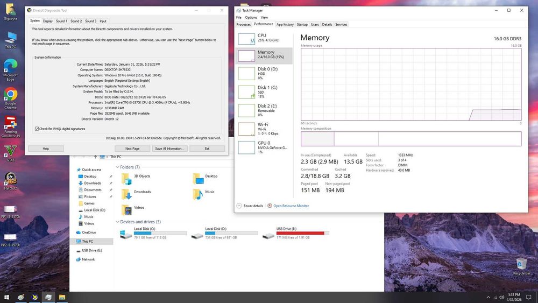This screenshot has height=303, width=538.
Task: Click the Next Page button
Action: [132, 149]
